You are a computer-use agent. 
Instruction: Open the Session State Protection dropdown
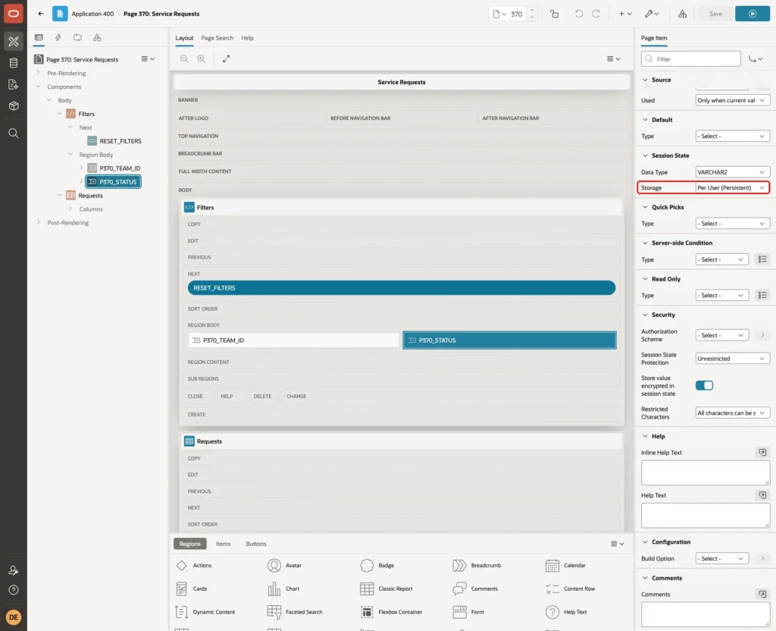pyautogui.click(x=732, y=359)
